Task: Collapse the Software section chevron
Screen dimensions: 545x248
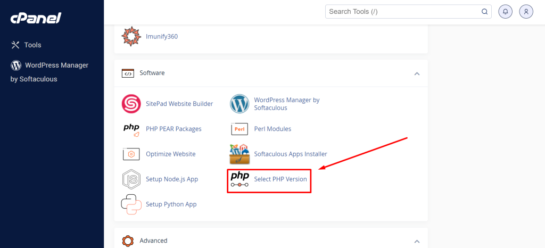Action: click(417, 73)
